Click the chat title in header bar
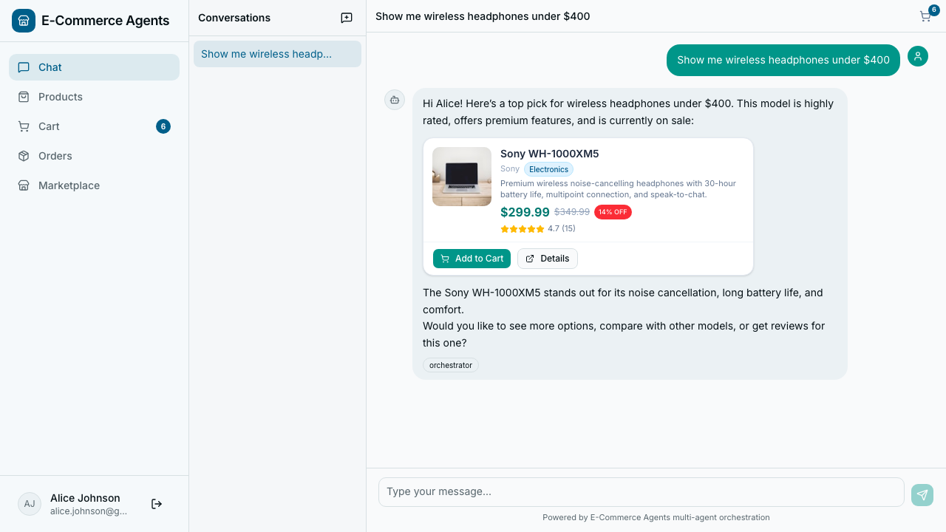Screen dimensions: 946x532 pyautogui.click(x=483, y=16)
